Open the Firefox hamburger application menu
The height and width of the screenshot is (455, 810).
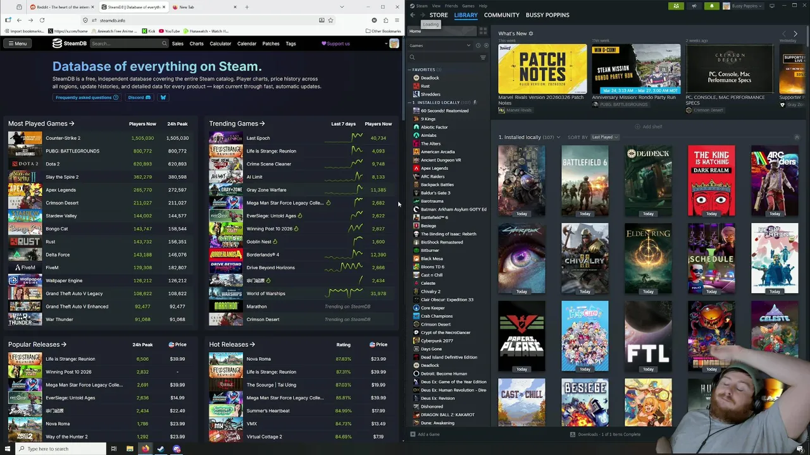(397, 20)
